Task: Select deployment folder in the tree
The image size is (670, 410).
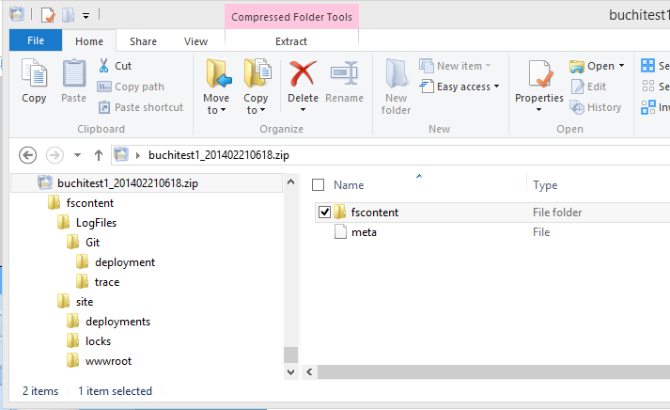Action: click(125, 262)
